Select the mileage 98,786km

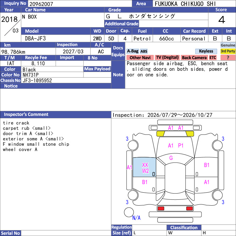[x=13, y=52]
